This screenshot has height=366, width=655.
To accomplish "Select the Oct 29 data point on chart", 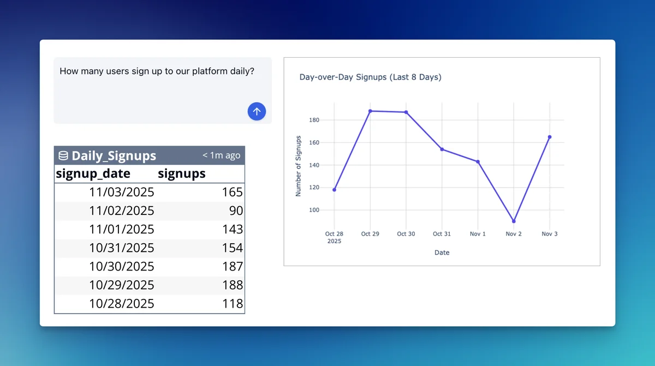I will click(x=371, y=111).
